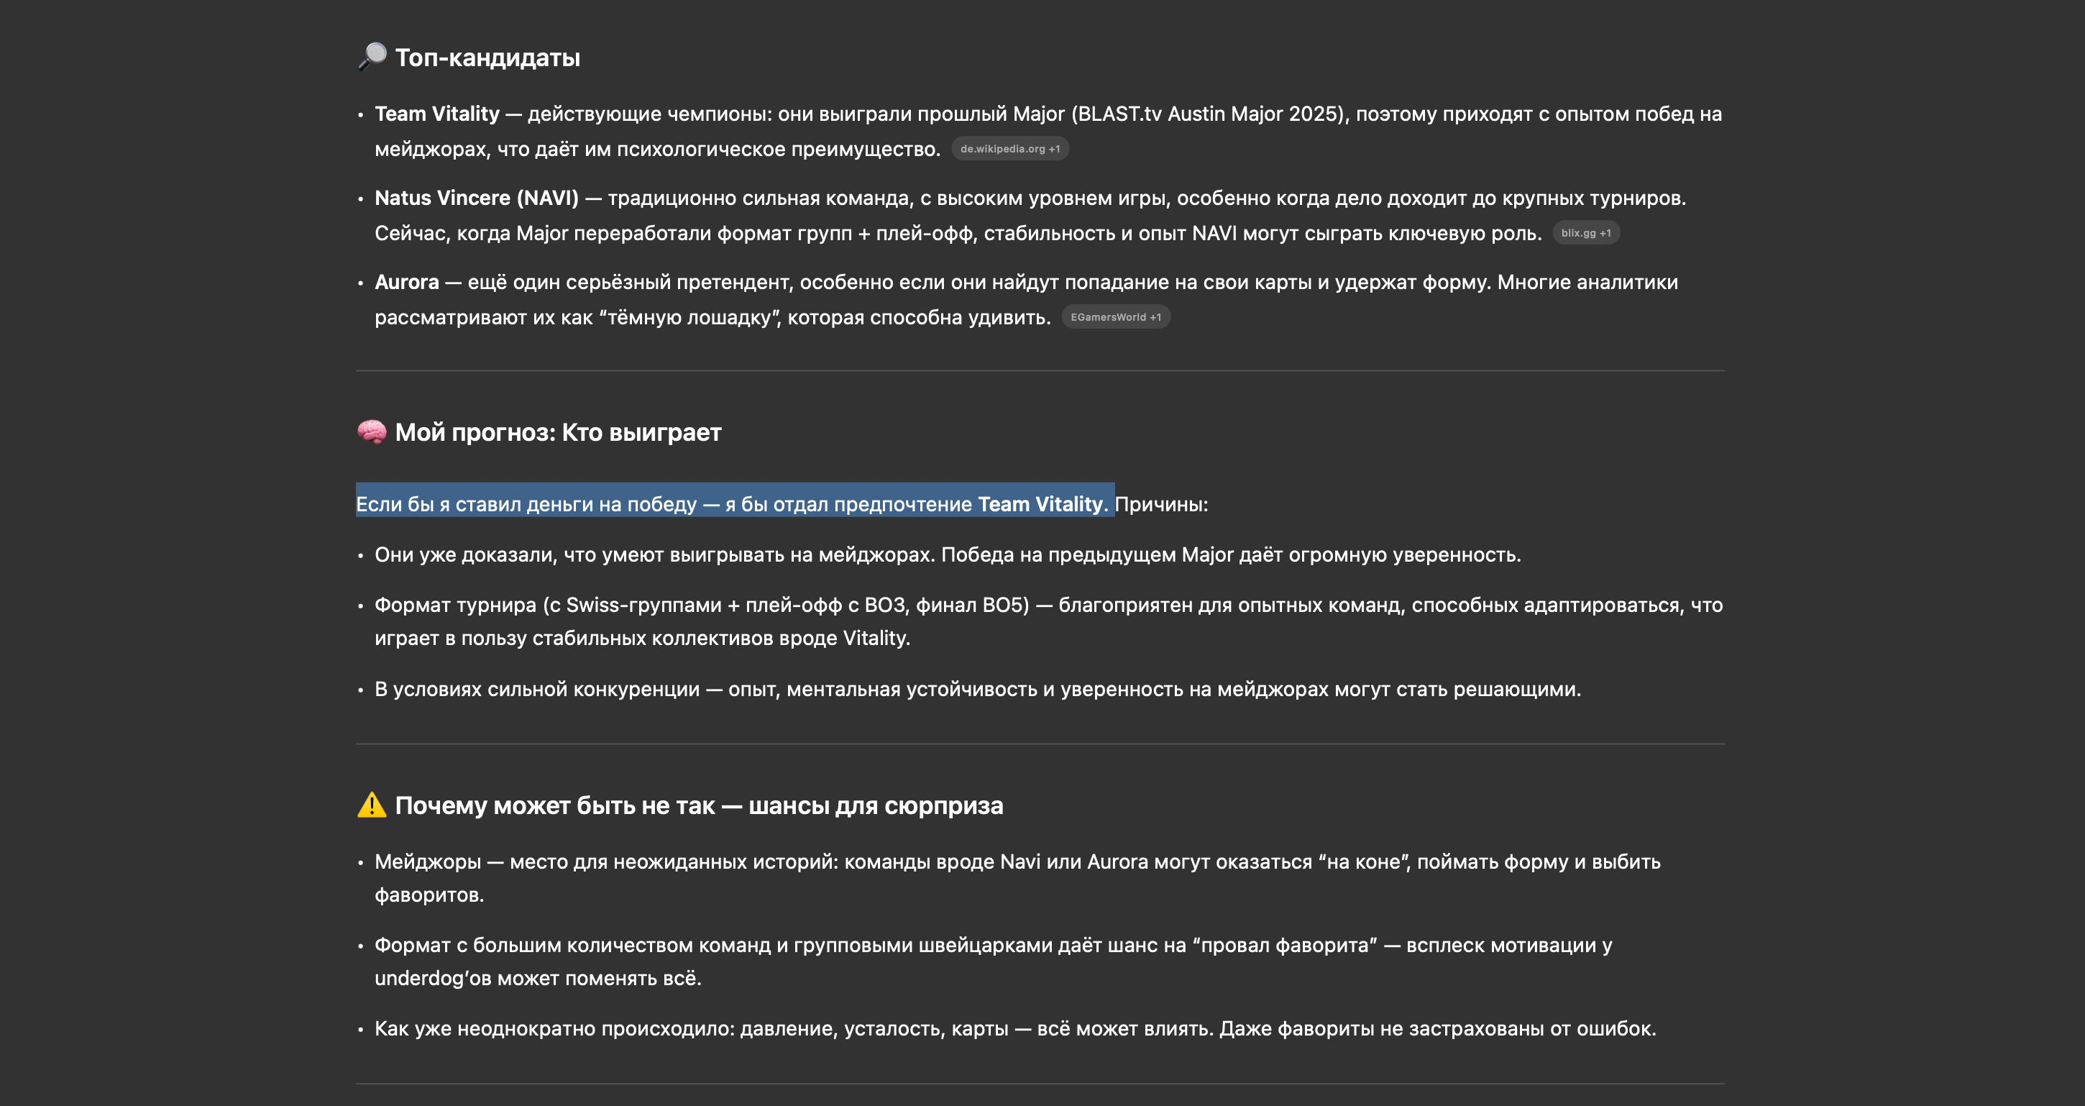Image resolution: width=2085 pixels, height=1106 pixels.
Task: Click the "Мой прогноз: Кто выиграет" heading
Action: (558, 432)
